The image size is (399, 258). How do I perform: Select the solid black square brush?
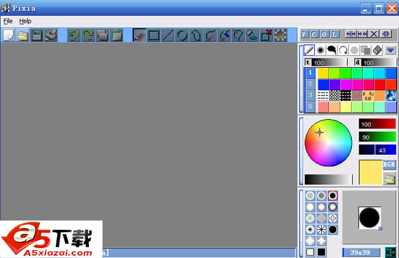coord(322,252)
